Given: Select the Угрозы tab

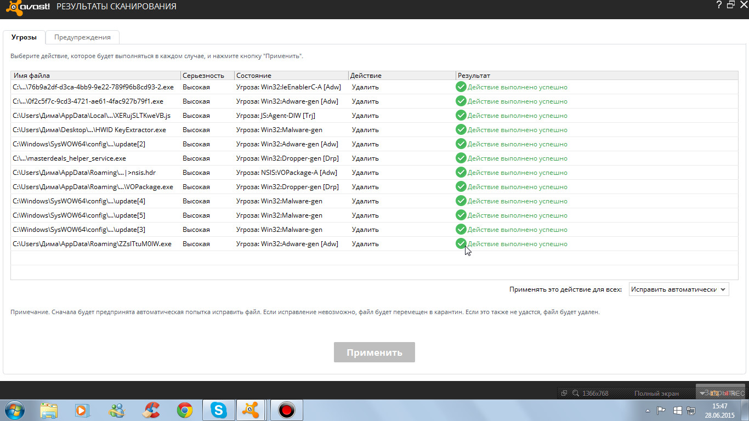Looking at the screenshot, I should click(x=24, y=37).
